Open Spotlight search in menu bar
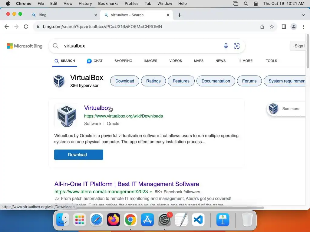Screen dimensions: 310x232 point(246,4)
